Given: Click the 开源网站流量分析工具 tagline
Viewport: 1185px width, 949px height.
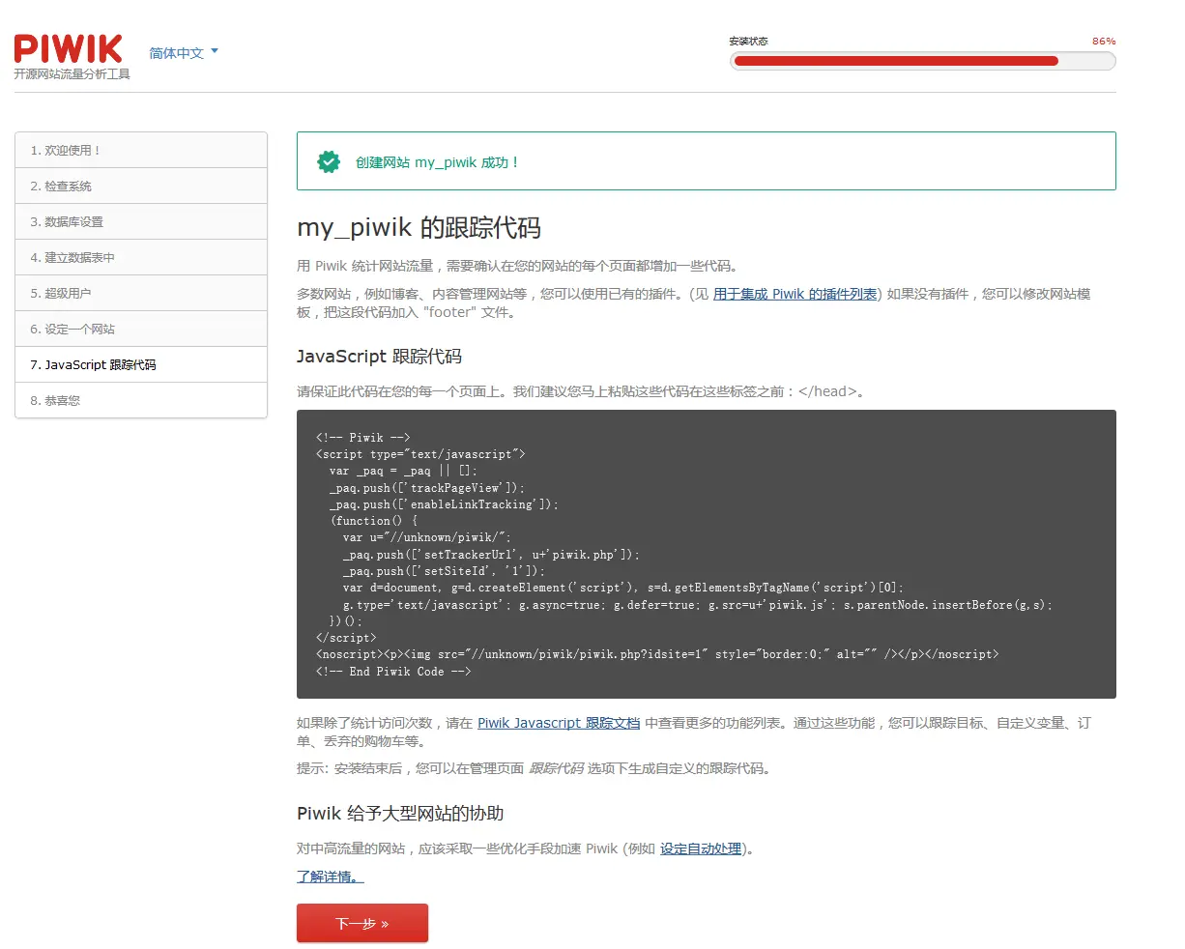Looking at the screenshot, I should click(72, 74).
